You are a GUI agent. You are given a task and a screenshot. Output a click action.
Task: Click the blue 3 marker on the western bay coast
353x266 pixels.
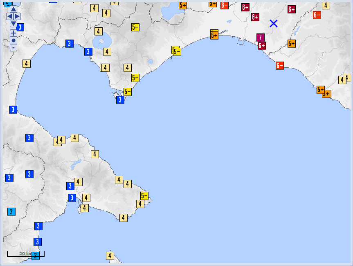click(13, 109)
